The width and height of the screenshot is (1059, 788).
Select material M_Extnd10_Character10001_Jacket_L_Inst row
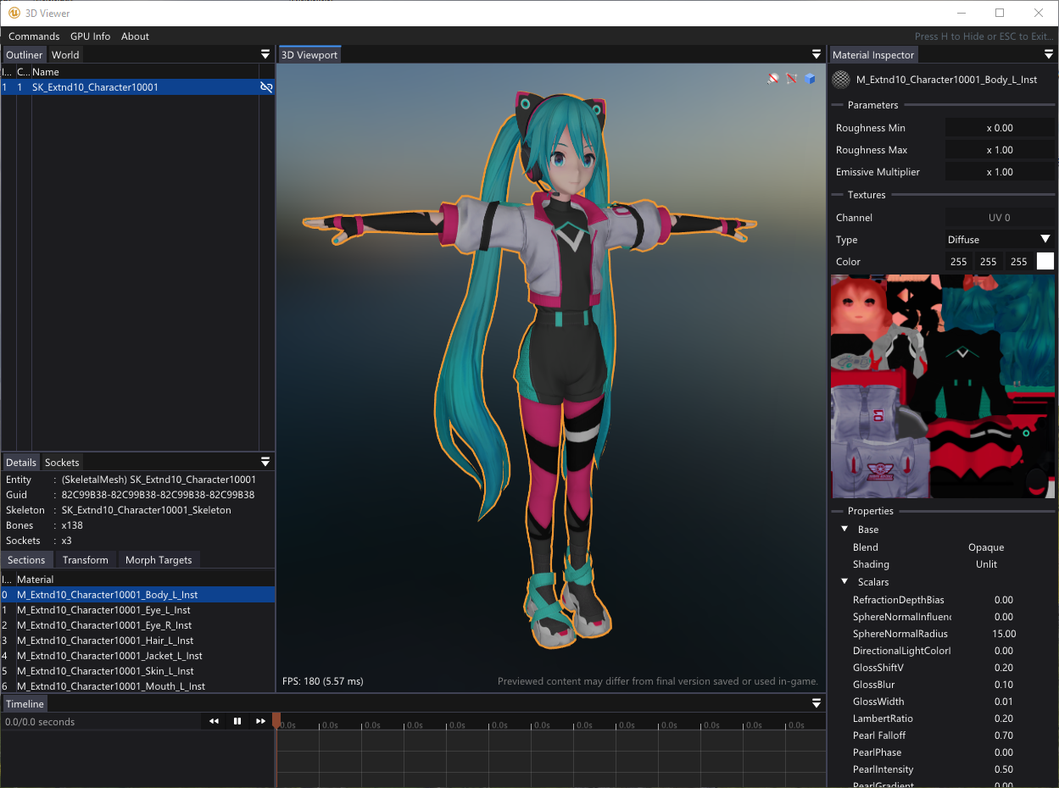[138, 656]
